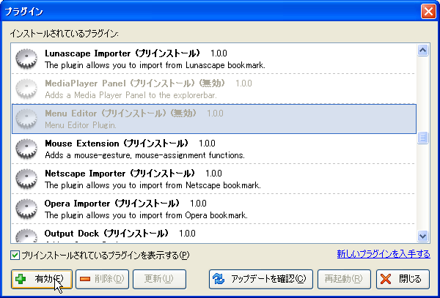Click アップデートを確認(C) button
The width and height of the screenshot is (440, 298).
click(260, 279)
